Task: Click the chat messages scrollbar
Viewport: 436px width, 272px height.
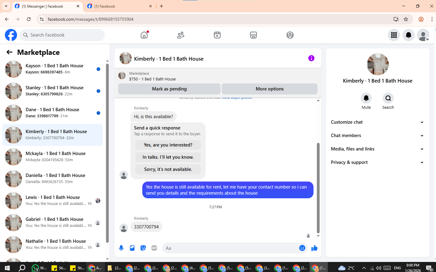Action: (318, 187)
